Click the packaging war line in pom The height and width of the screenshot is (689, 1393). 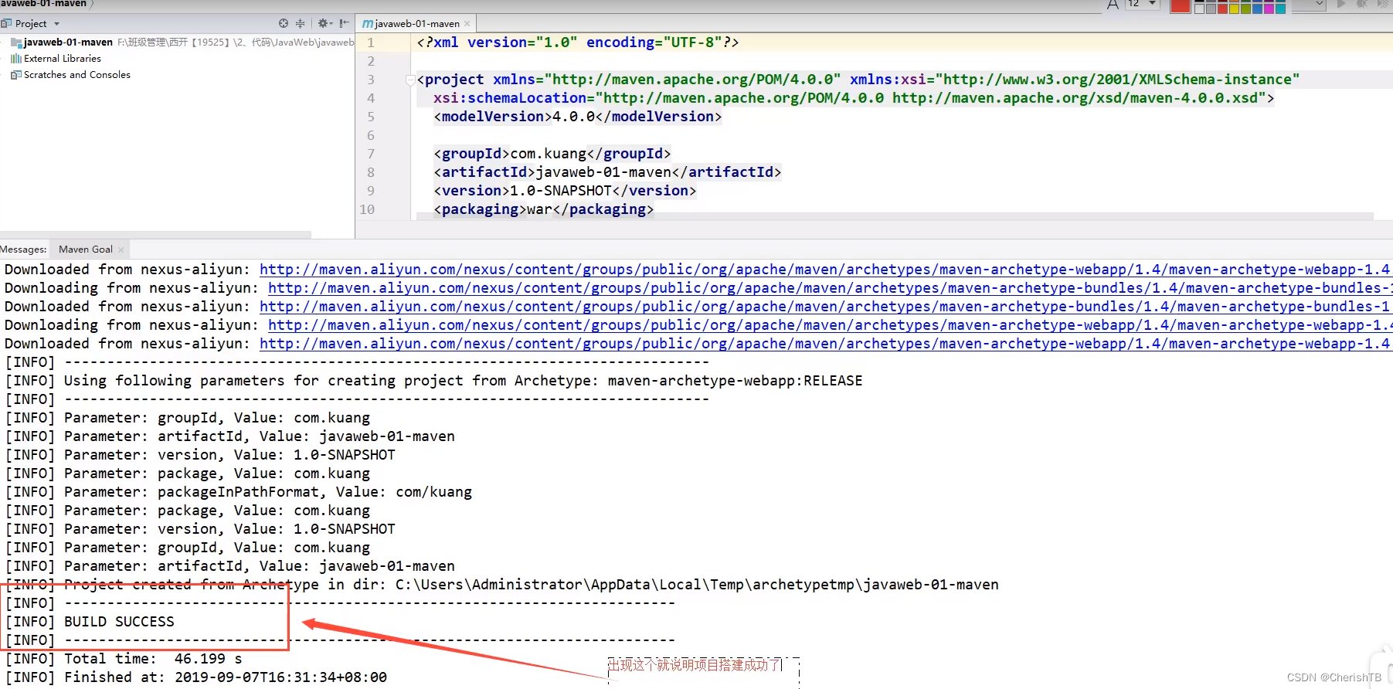(543, 209)
